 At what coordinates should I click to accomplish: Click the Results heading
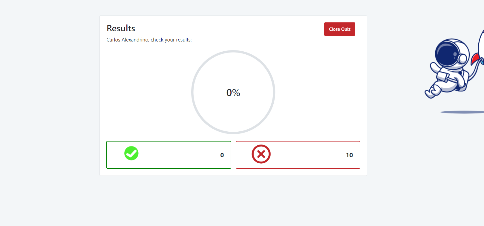[x=121, y=28]
